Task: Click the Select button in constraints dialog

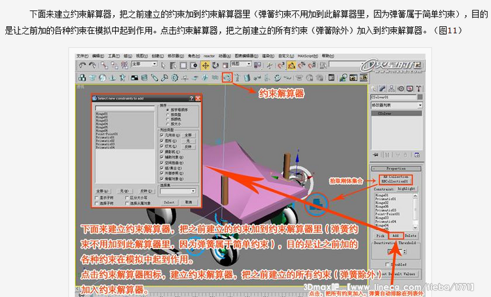Action: coord(169,203)
